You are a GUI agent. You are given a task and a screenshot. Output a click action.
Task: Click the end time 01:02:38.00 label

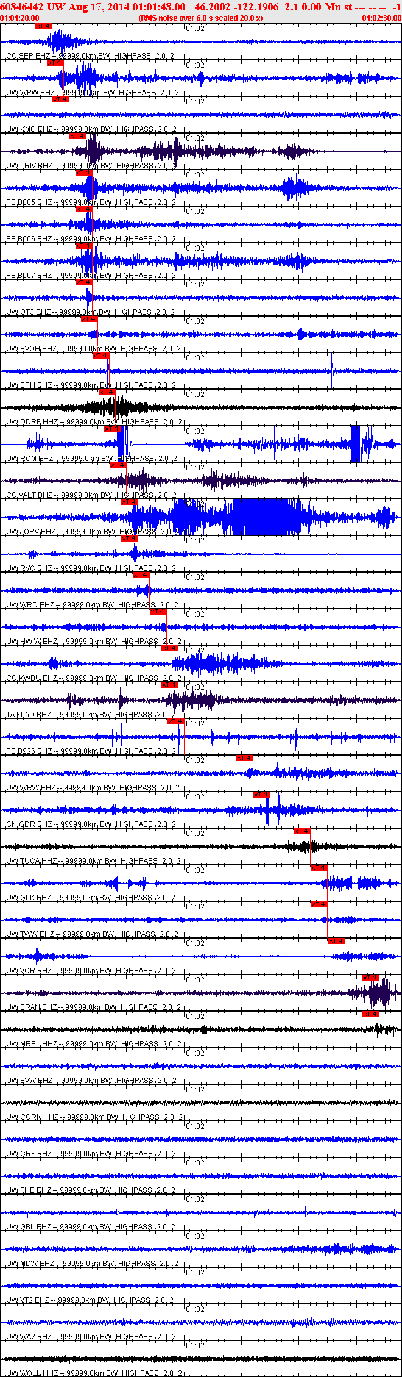pos(382,18)
